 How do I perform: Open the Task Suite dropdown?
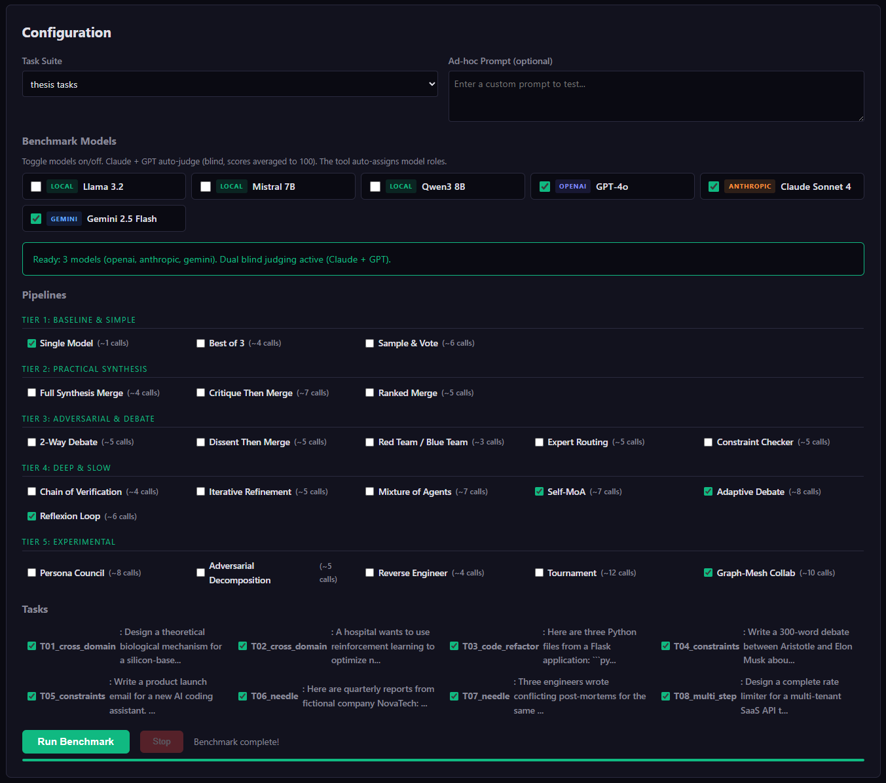[x=230, y=84]
